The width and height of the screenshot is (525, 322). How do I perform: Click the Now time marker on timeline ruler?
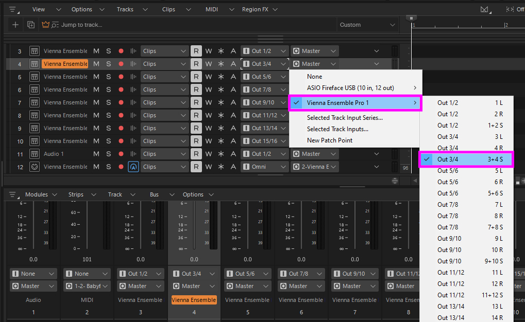[x=412, y=17]
